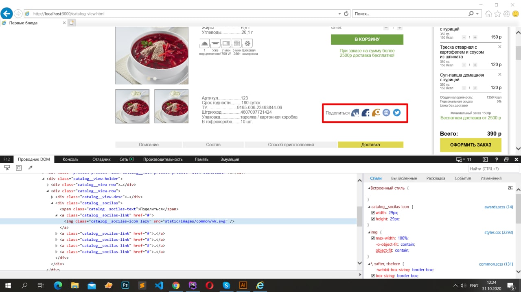
Task: Remove the cod with potatoes item from cart
Action: (500, 47)
